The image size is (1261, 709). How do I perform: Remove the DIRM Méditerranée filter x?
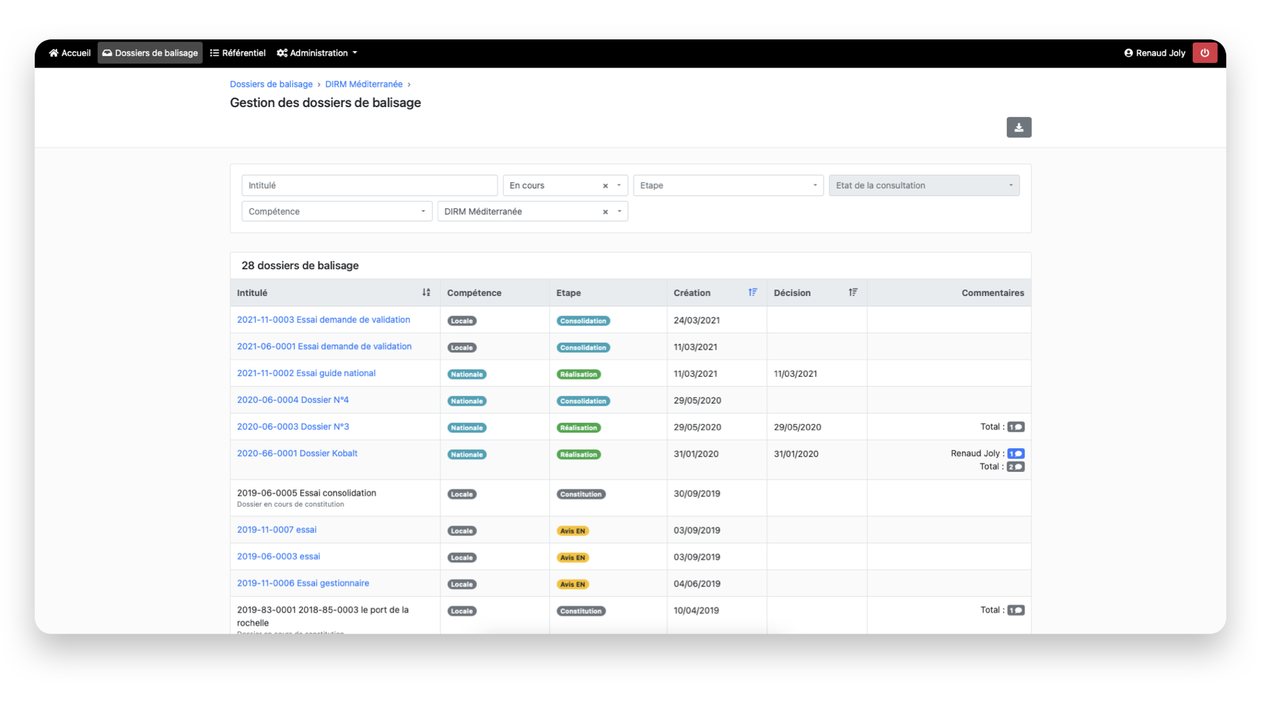[x=606, y=212]
